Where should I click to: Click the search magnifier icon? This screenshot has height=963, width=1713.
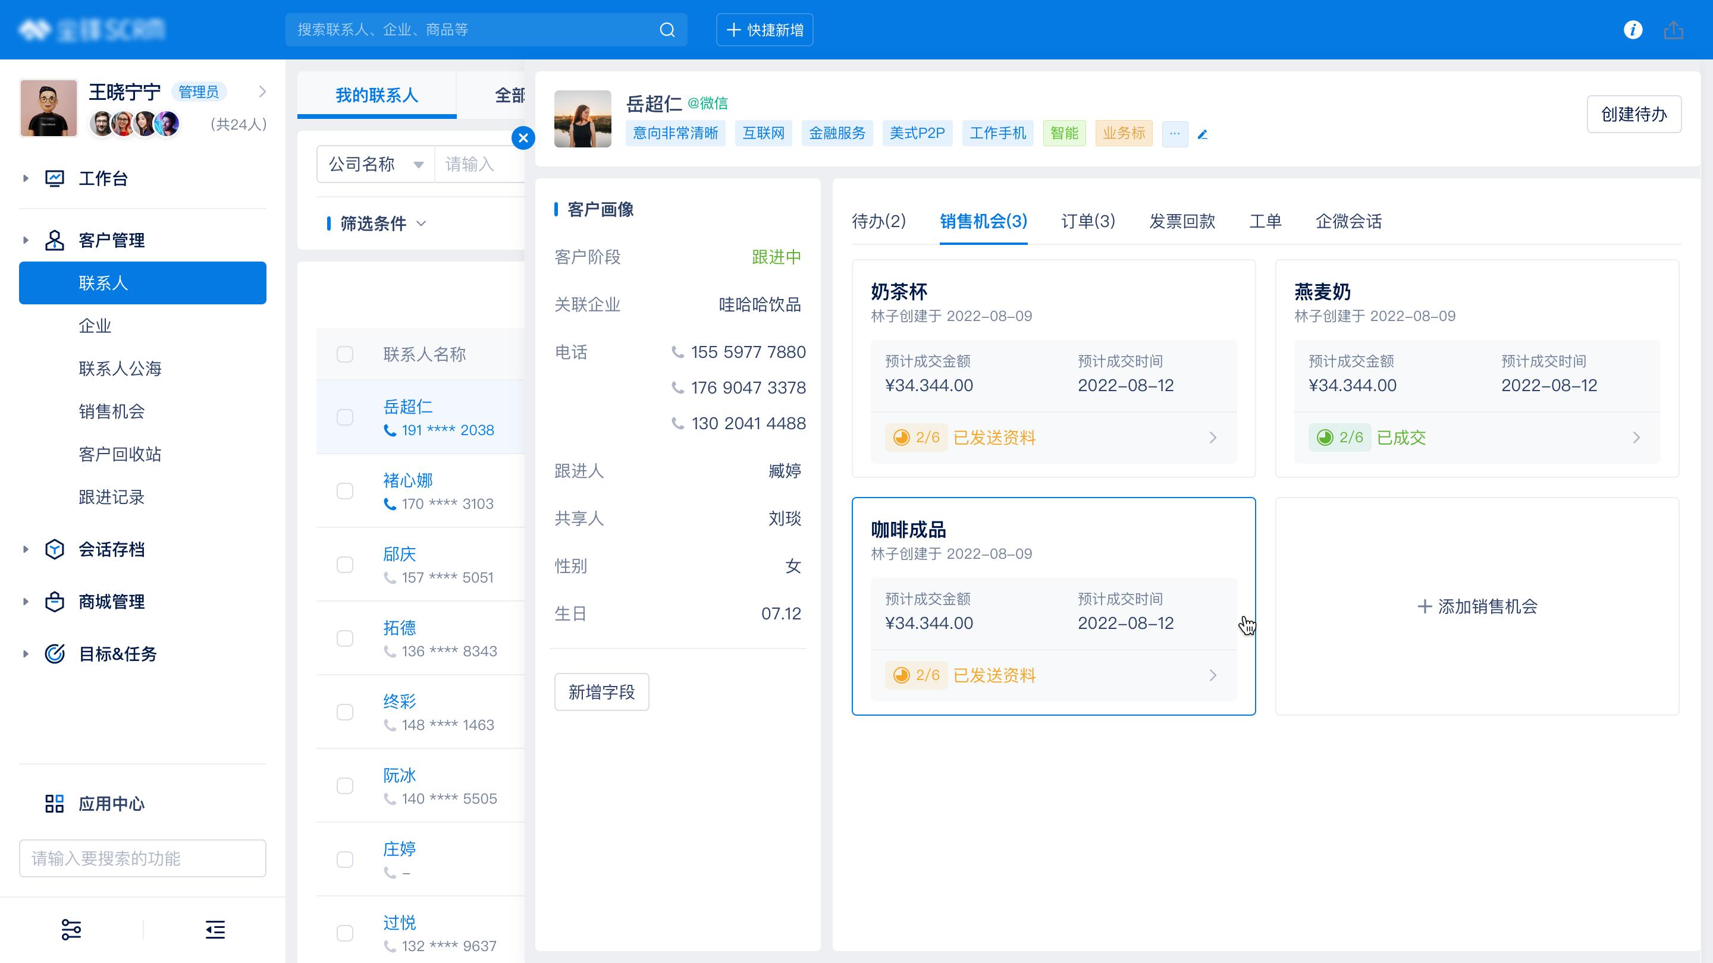667,29
